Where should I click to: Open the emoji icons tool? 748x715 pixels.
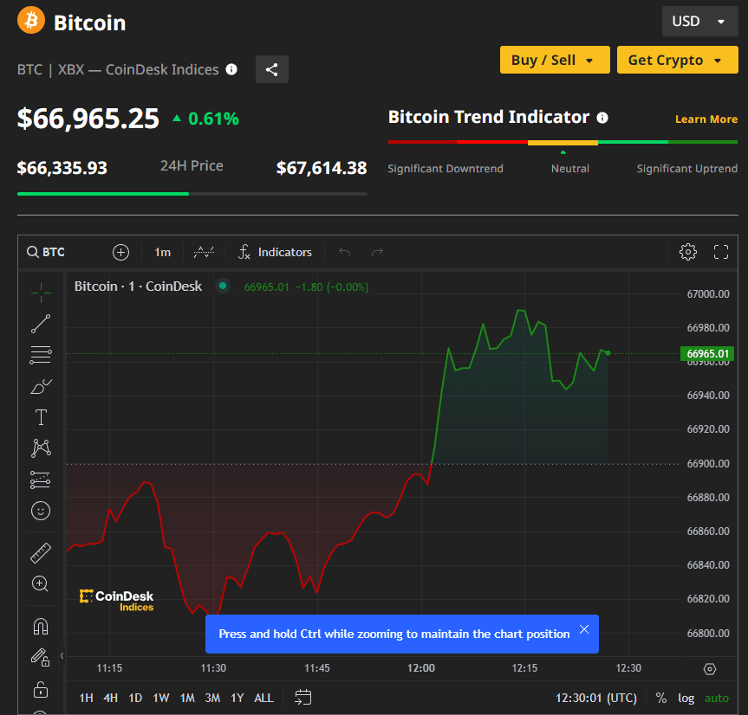click(41, 511)
